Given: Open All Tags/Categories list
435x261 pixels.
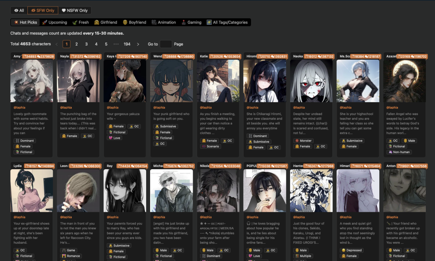Looking at the screenshot, I should pos(227,23).
